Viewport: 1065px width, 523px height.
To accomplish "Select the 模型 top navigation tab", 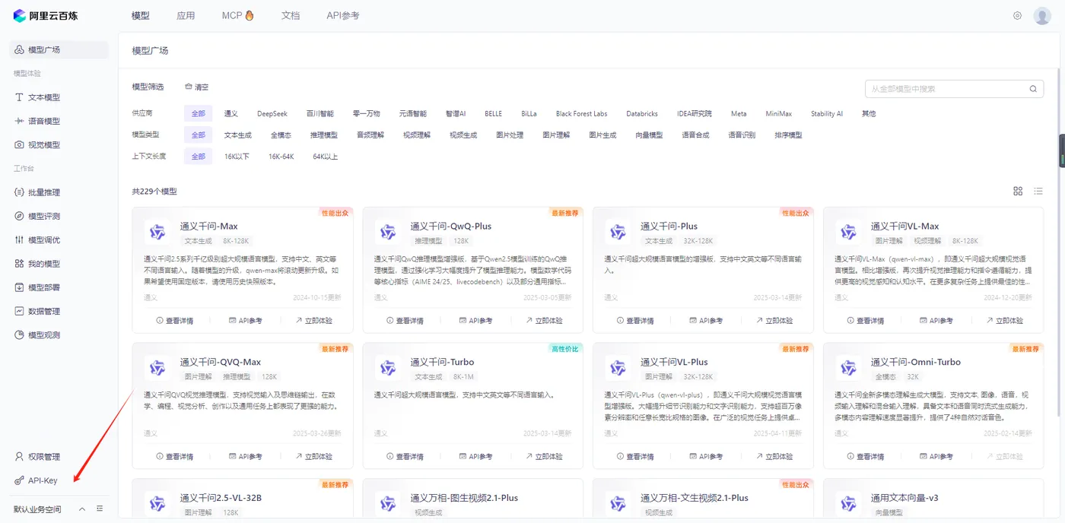I will click(x=141, y=15).
